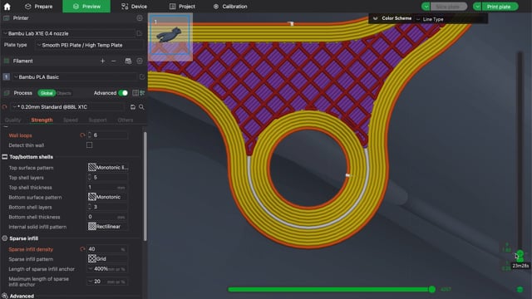Click the horizontal move slider handle
This screenshot has width=532, height=299.
tap(432, 289)
